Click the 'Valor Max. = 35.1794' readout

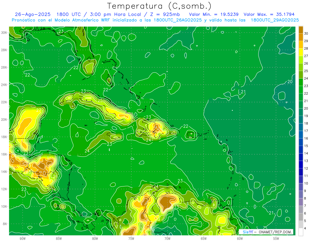(x=269, y=14)
